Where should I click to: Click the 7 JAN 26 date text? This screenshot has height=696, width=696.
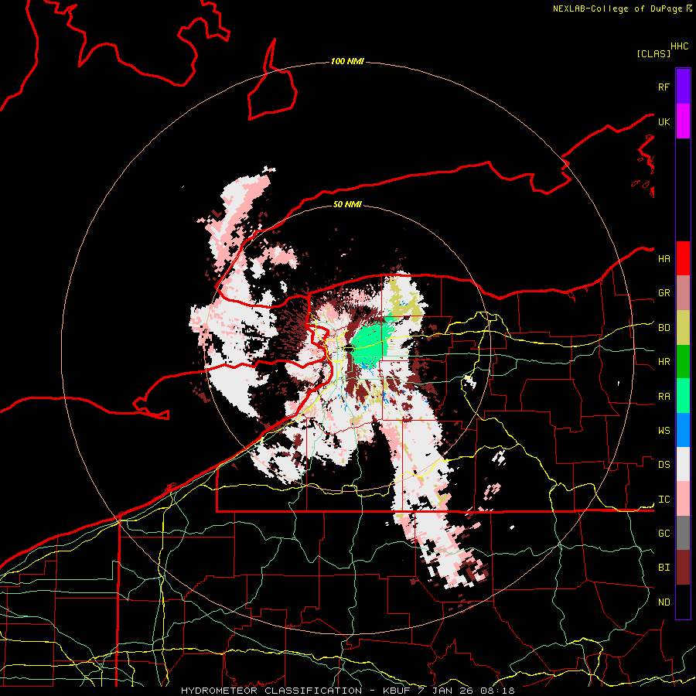(x=445, y=691)
